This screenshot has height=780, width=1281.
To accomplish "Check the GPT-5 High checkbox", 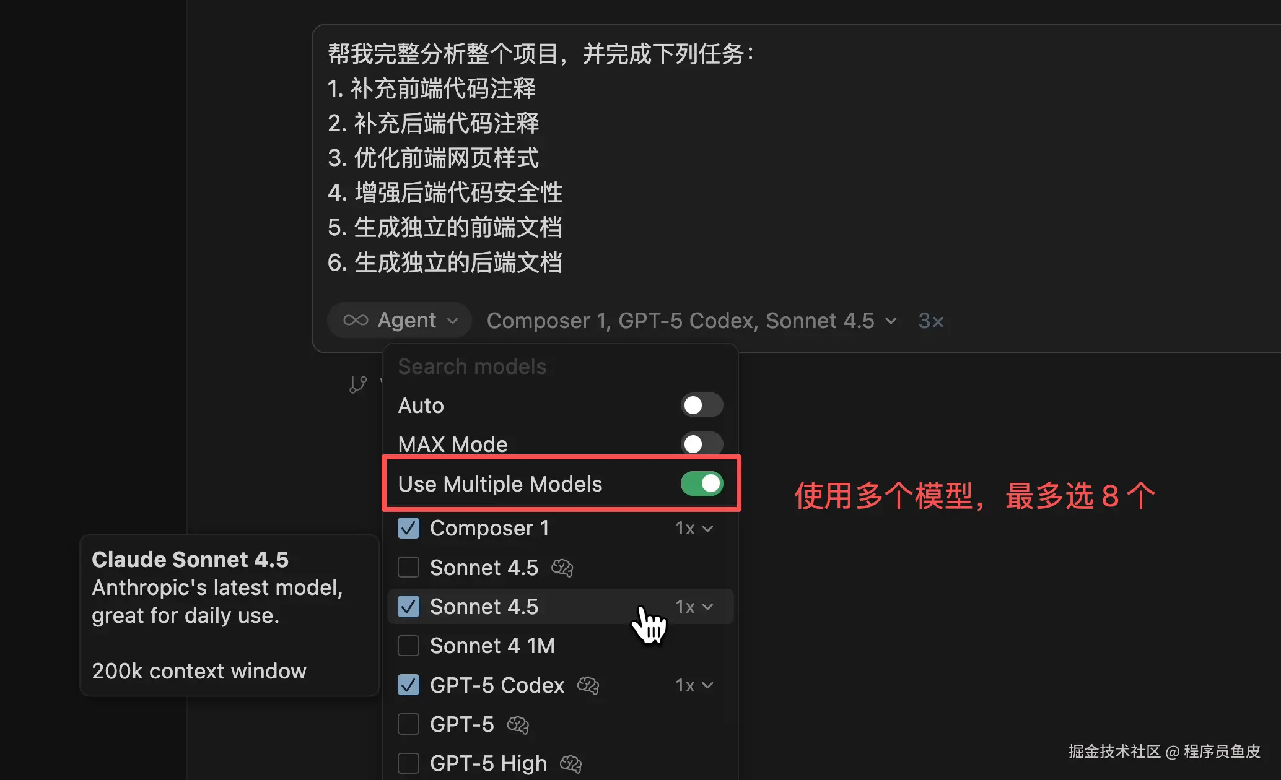I will tap(408, 763).
